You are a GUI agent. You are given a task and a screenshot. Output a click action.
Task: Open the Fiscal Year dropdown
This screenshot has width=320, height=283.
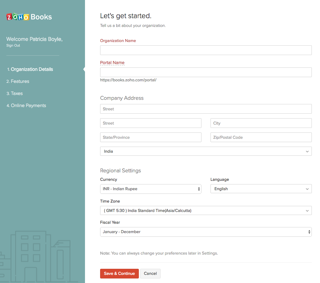pos(206,232)
